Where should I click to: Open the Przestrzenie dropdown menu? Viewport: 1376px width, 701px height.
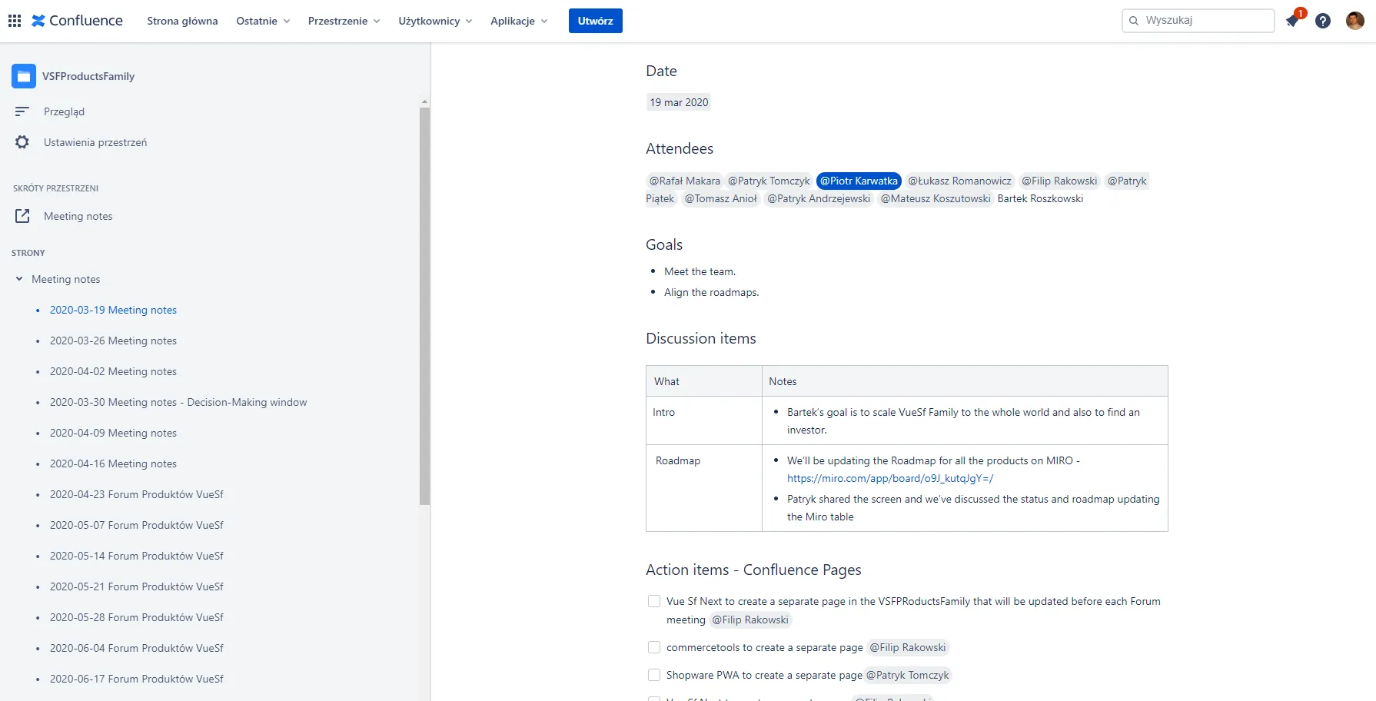click(x=344, y=21)
